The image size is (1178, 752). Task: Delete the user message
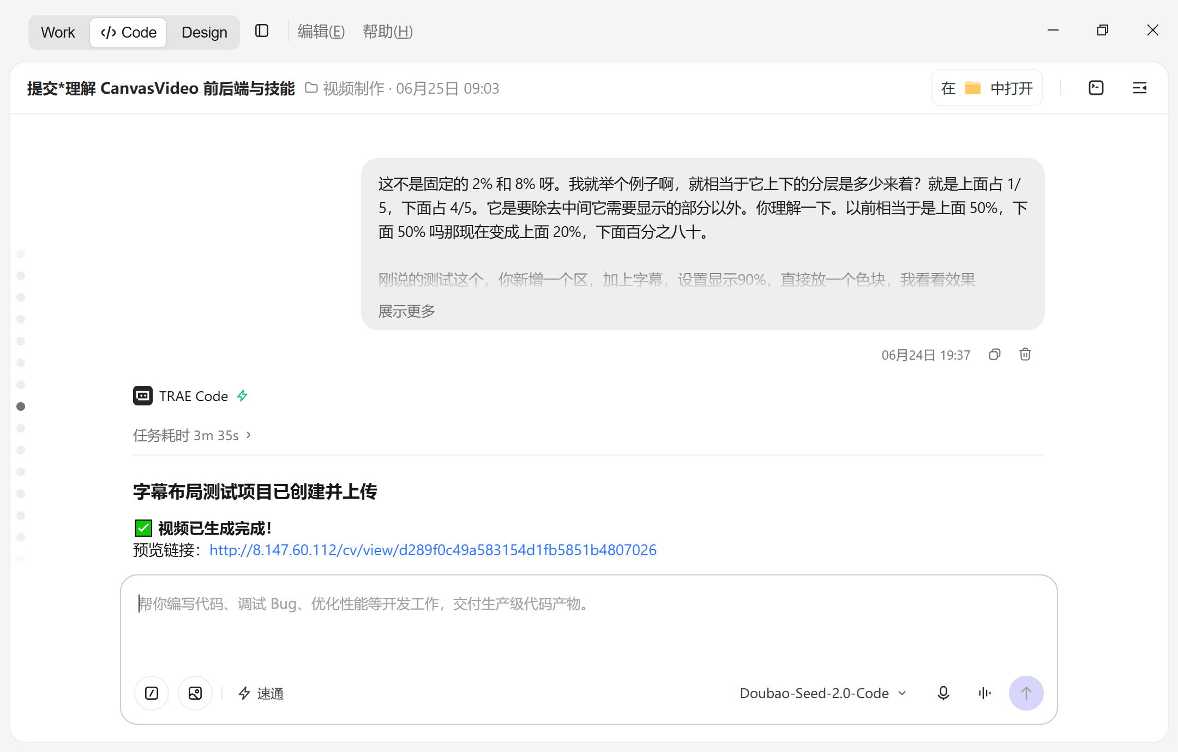(x=1025, y=355)
